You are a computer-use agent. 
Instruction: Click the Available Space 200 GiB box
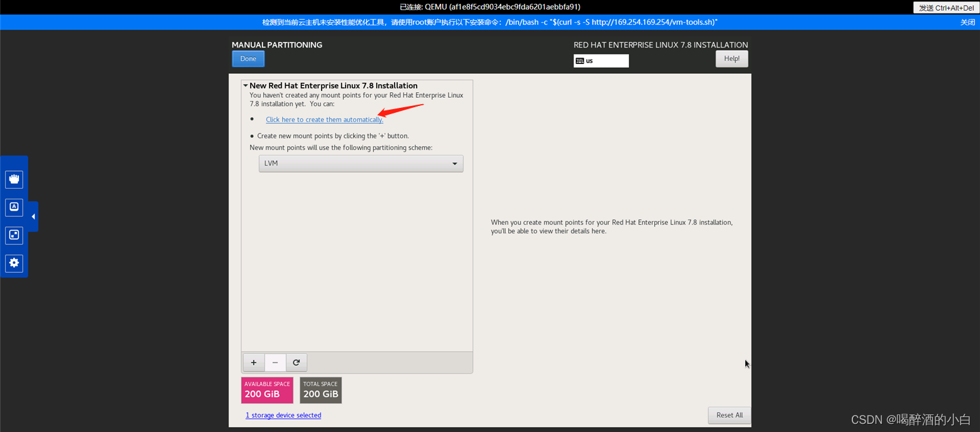point(267,390)
